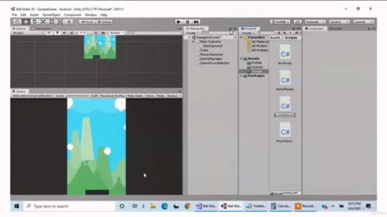
Task: Open Project Create dropdown
Action: coord(247,33)
